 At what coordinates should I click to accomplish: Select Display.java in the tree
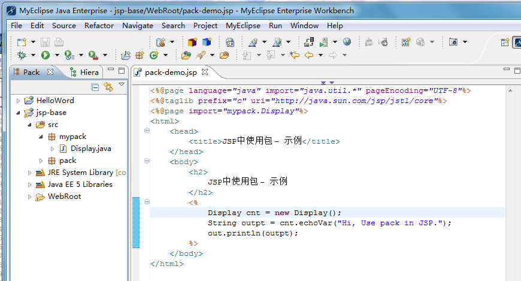pos(90,149)
